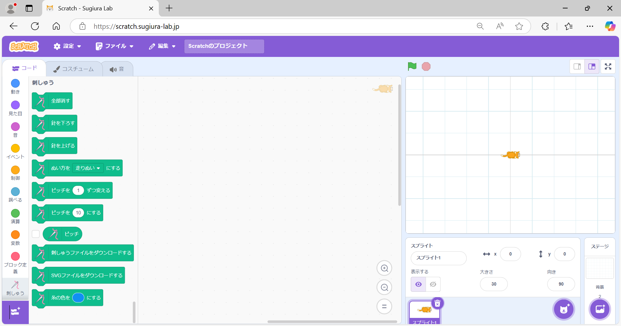This screenshot has width=621, height=326.
Task: Open a new browser tab
Action: (169, 8)
